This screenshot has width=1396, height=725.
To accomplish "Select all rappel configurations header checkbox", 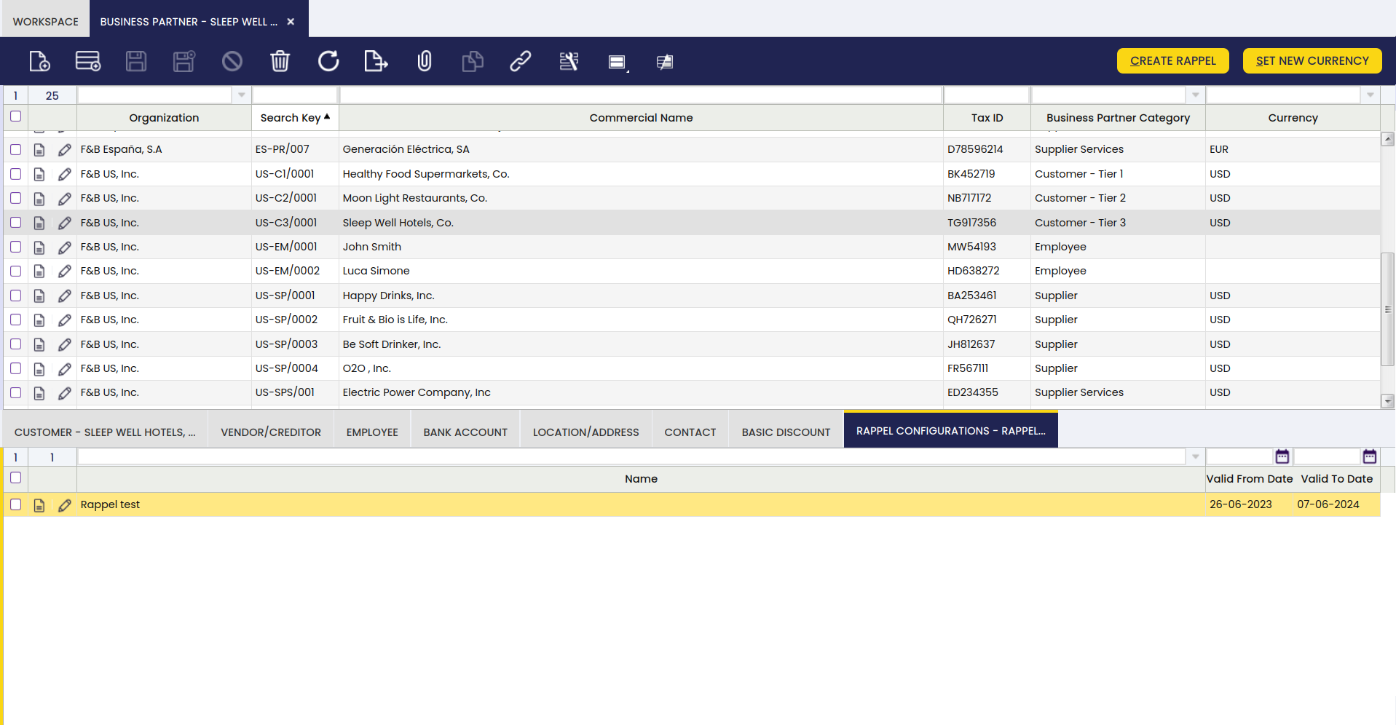I will click(15, 478).
